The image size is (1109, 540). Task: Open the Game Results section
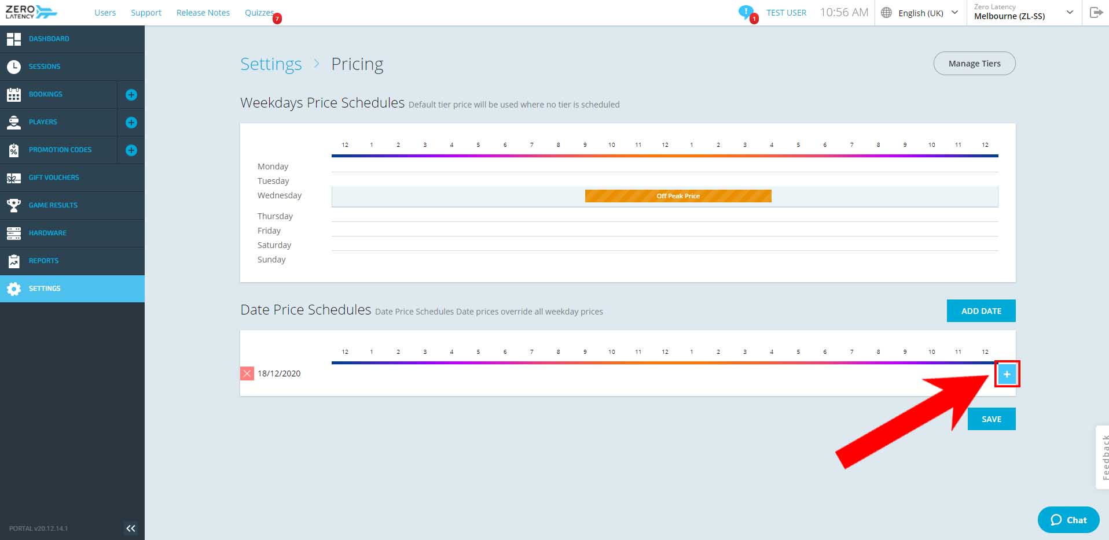72,205
